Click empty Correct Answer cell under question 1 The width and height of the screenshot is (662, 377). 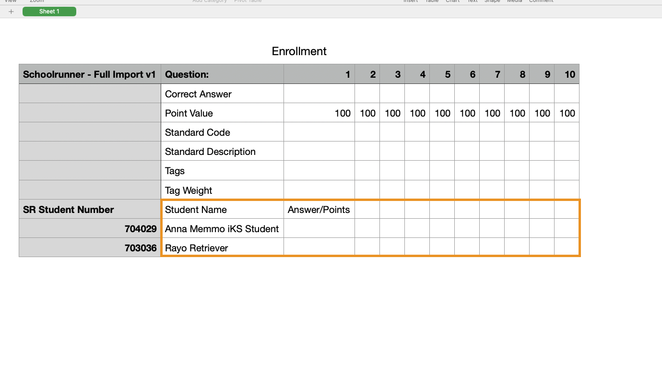coord(319,94)
